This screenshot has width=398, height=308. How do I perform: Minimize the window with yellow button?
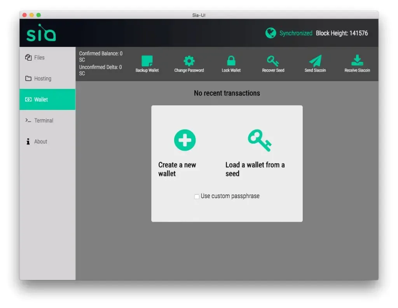[x=32, y=15]
